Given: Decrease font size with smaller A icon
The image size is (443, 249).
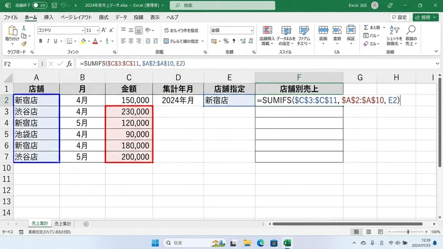Looking at the screenshot, I should tap(111, 30).
